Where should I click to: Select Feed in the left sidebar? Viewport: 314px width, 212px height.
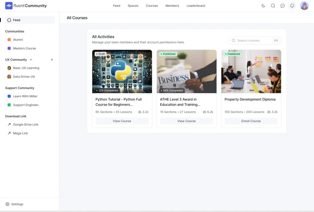30,20
